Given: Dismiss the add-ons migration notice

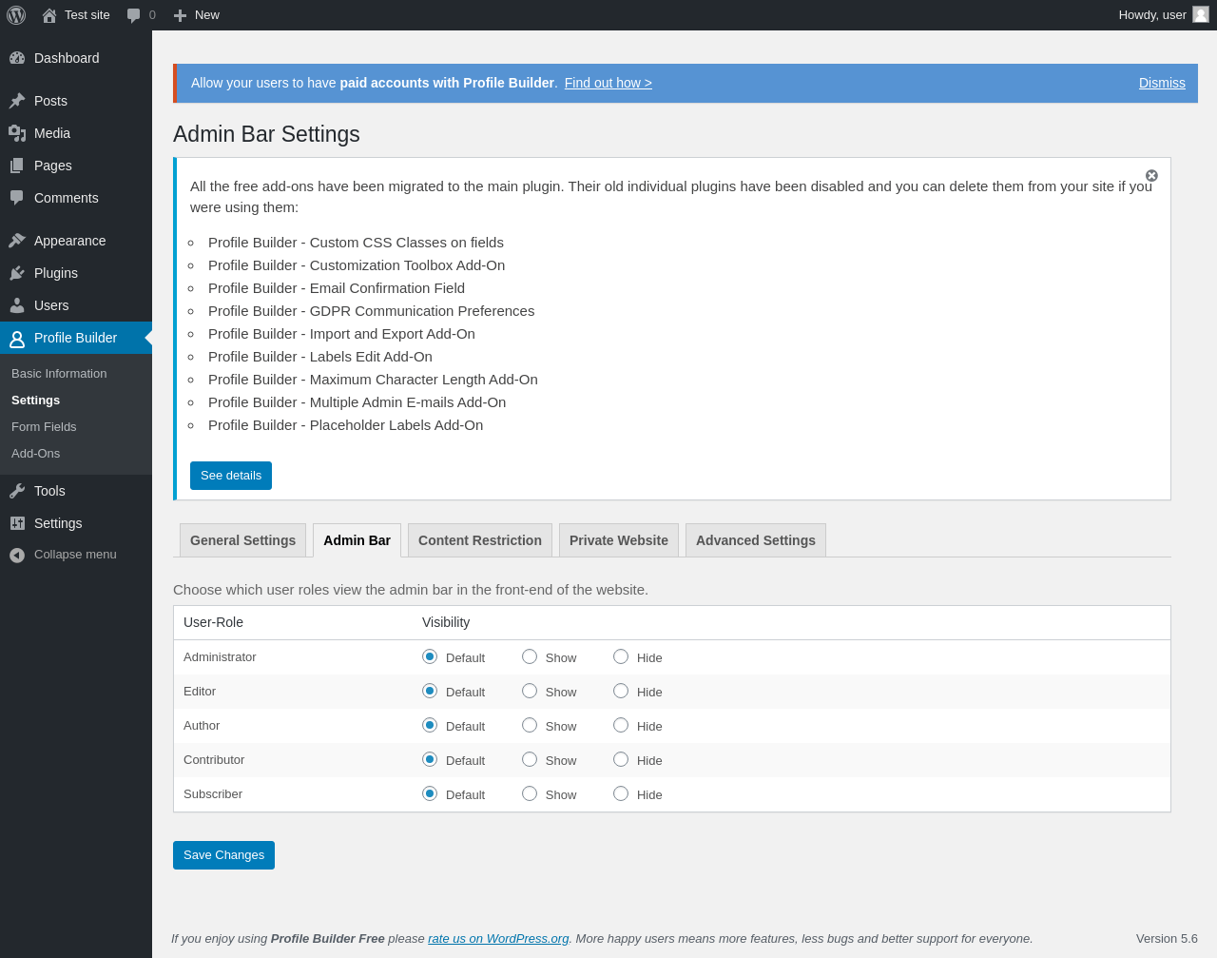Looking at the screenshot, I should [x=1151, y=176].
